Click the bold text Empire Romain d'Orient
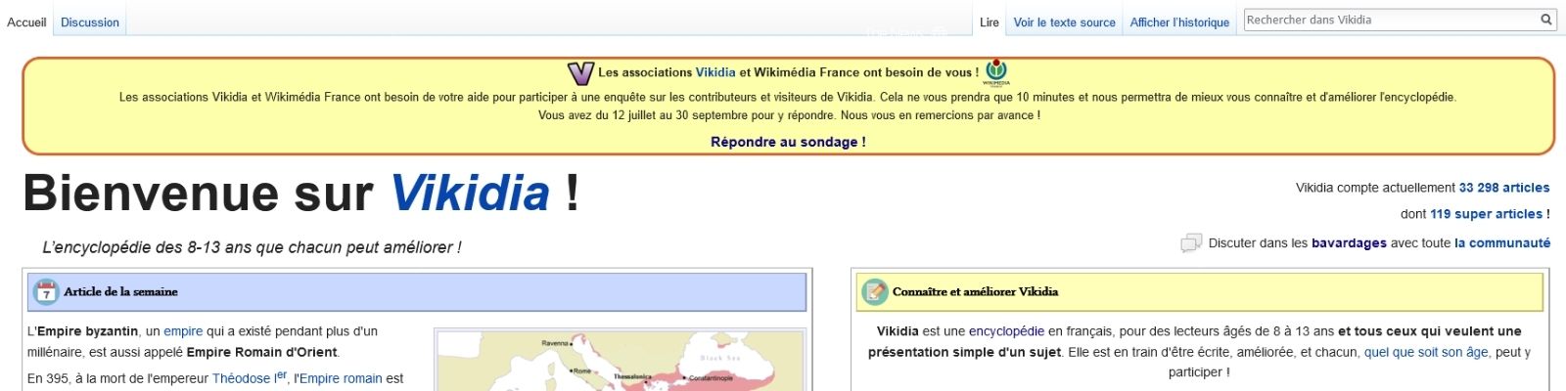The width and height of the screenshot is (1566, 391). click(261, 352)
